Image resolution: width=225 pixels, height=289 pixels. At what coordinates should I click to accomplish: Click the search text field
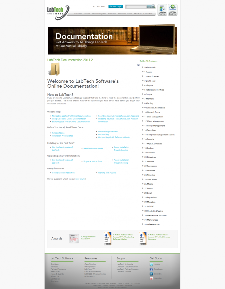tap(136, 7)
